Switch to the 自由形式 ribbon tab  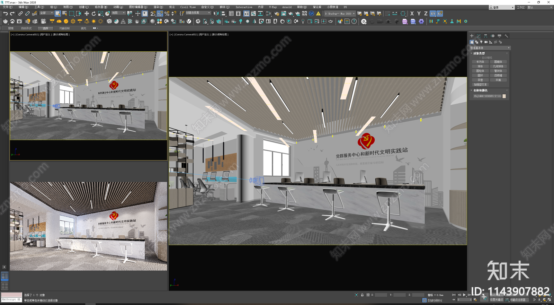coord(26,28)
